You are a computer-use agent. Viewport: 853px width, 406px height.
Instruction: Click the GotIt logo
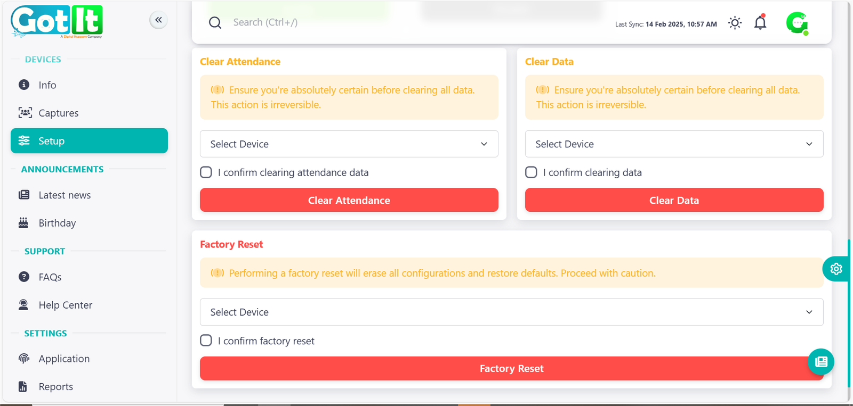[57, 22]
